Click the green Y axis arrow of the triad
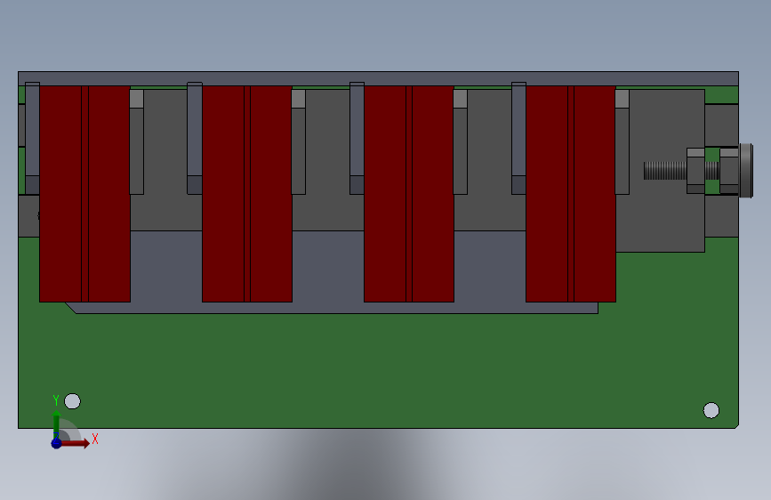 click(57, 423)
